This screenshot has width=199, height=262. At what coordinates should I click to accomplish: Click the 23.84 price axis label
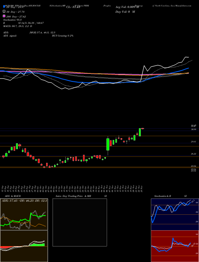[x=193, y=166]
